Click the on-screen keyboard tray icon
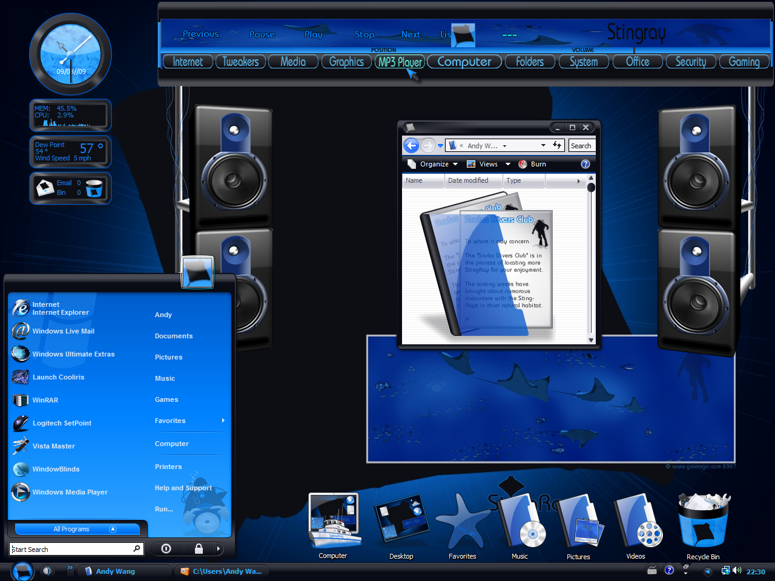The image size is (775, 581). pyautogui.click(x=652, y=570)
